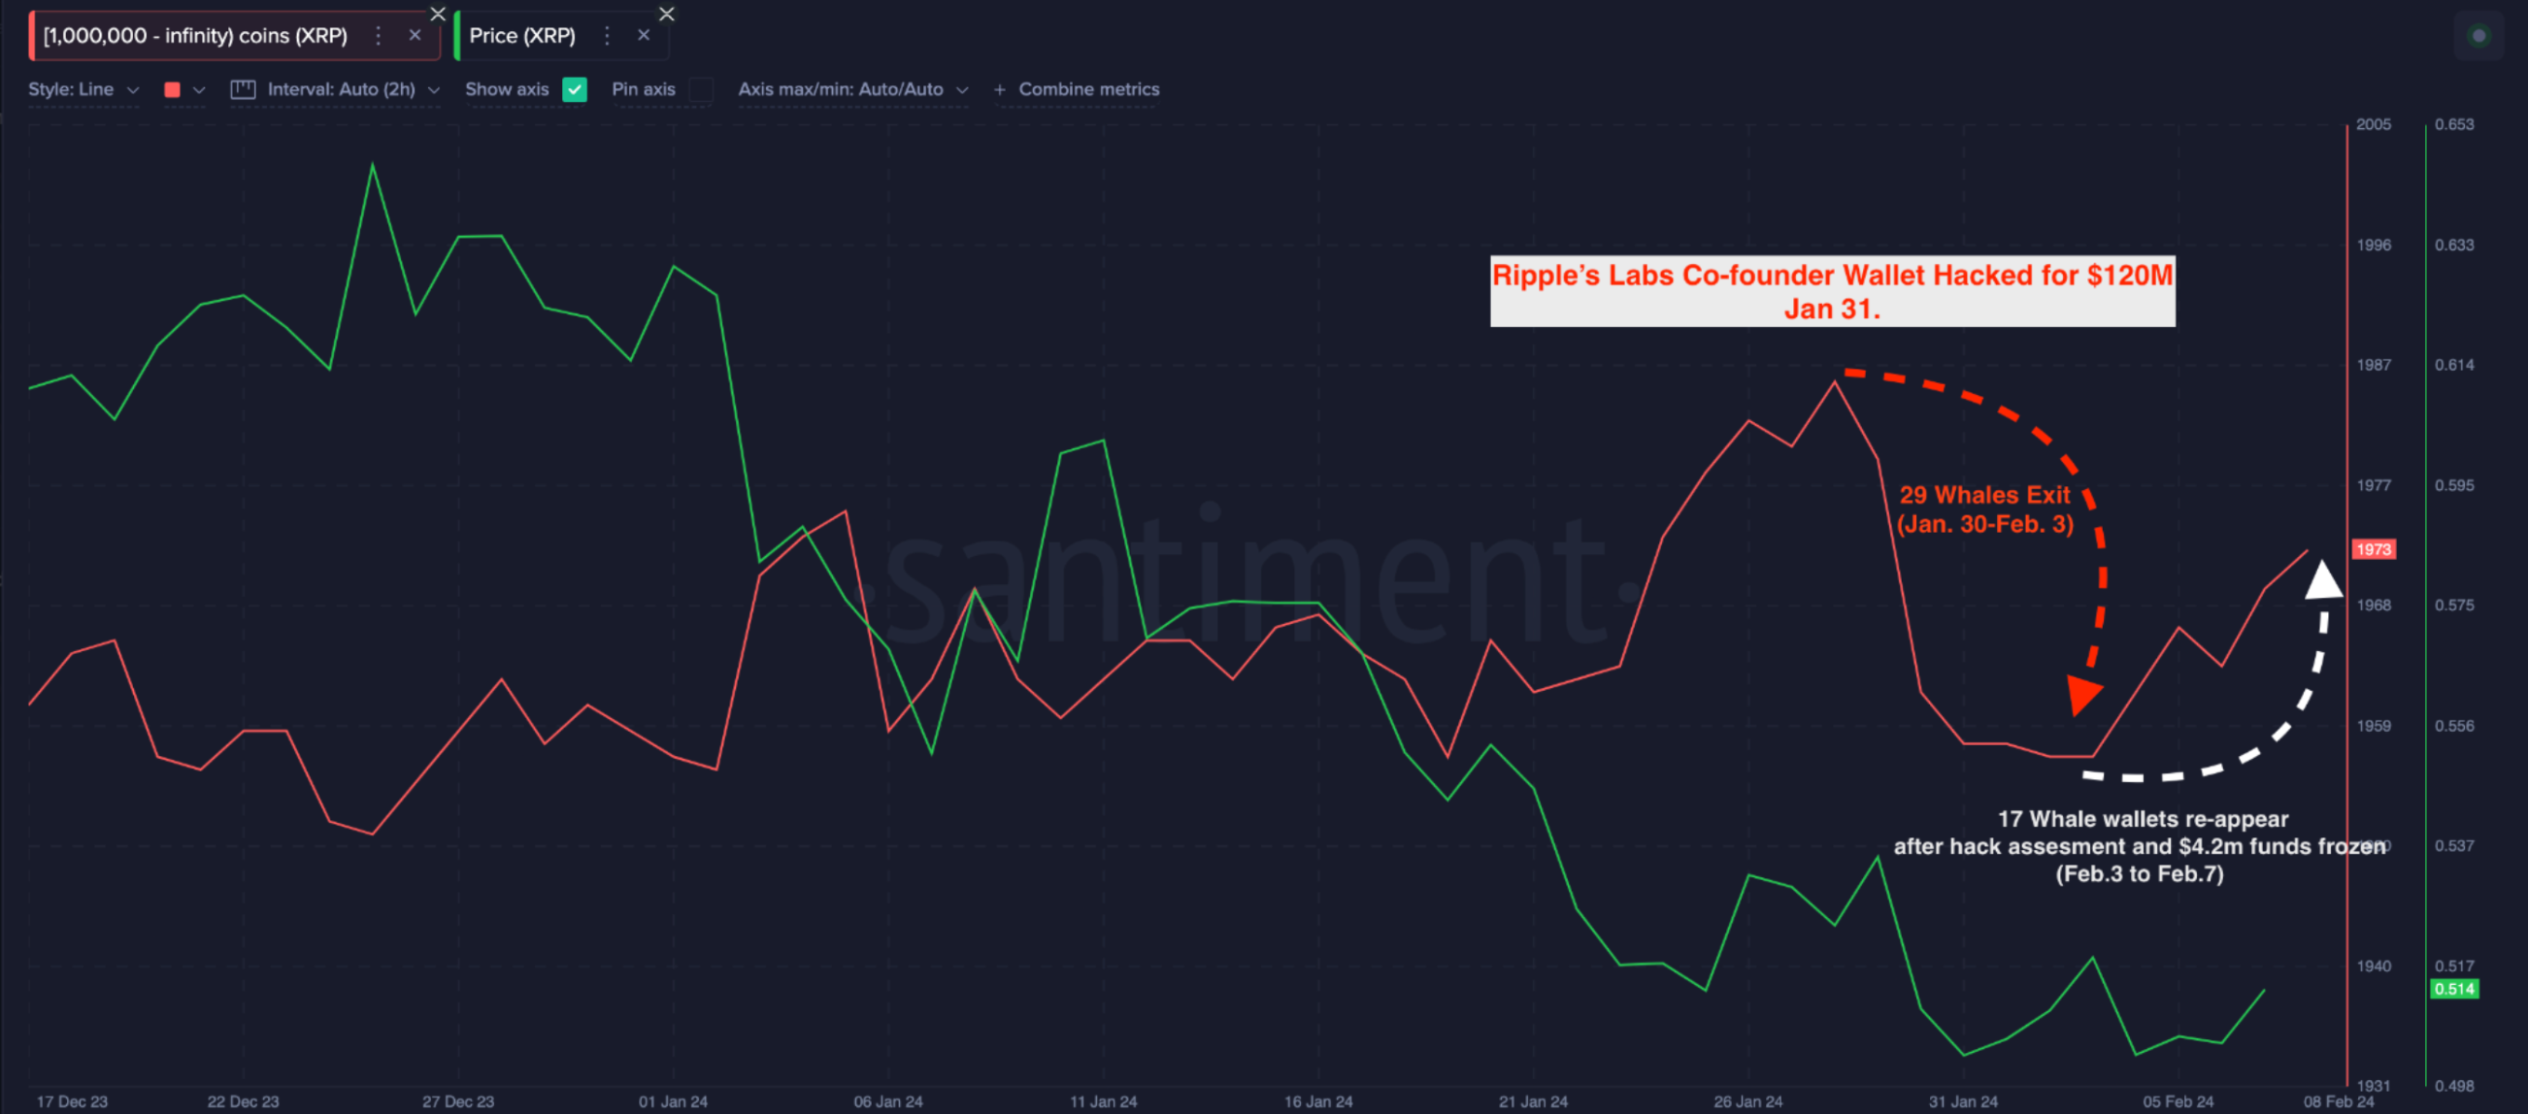The width and height of the screenshot is (2528, 1114).
Task: Open the Interval: Auto (2h) dropdown
Action: tap(353, 89)
